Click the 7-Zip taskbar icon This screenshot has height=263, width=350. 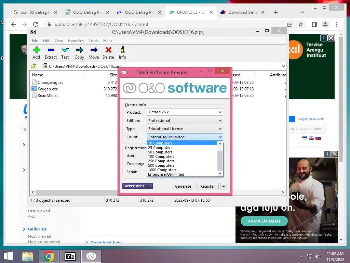click(70, 256)
